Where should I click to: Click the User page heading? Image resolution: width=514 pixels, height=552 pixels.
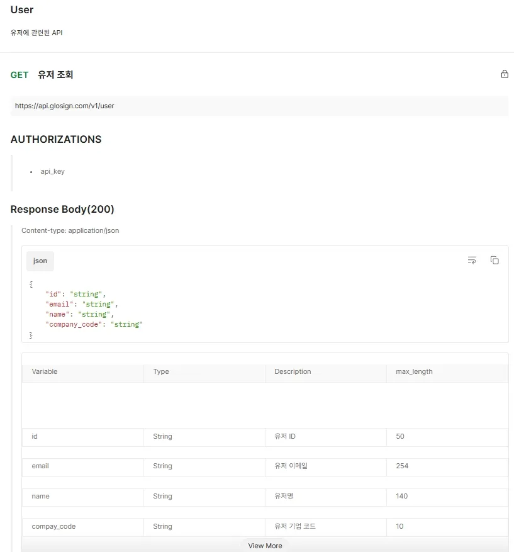pos(21,9)
